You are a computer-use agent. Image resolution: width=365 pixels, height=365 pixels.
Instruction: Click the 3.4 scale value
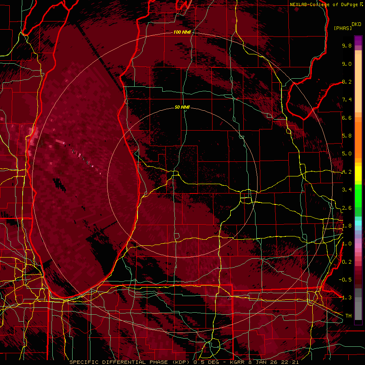pos(347,190)
